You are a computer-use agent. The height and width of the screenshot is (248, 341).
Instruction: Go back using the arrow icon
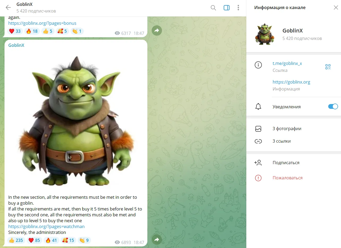click(8, 7)
